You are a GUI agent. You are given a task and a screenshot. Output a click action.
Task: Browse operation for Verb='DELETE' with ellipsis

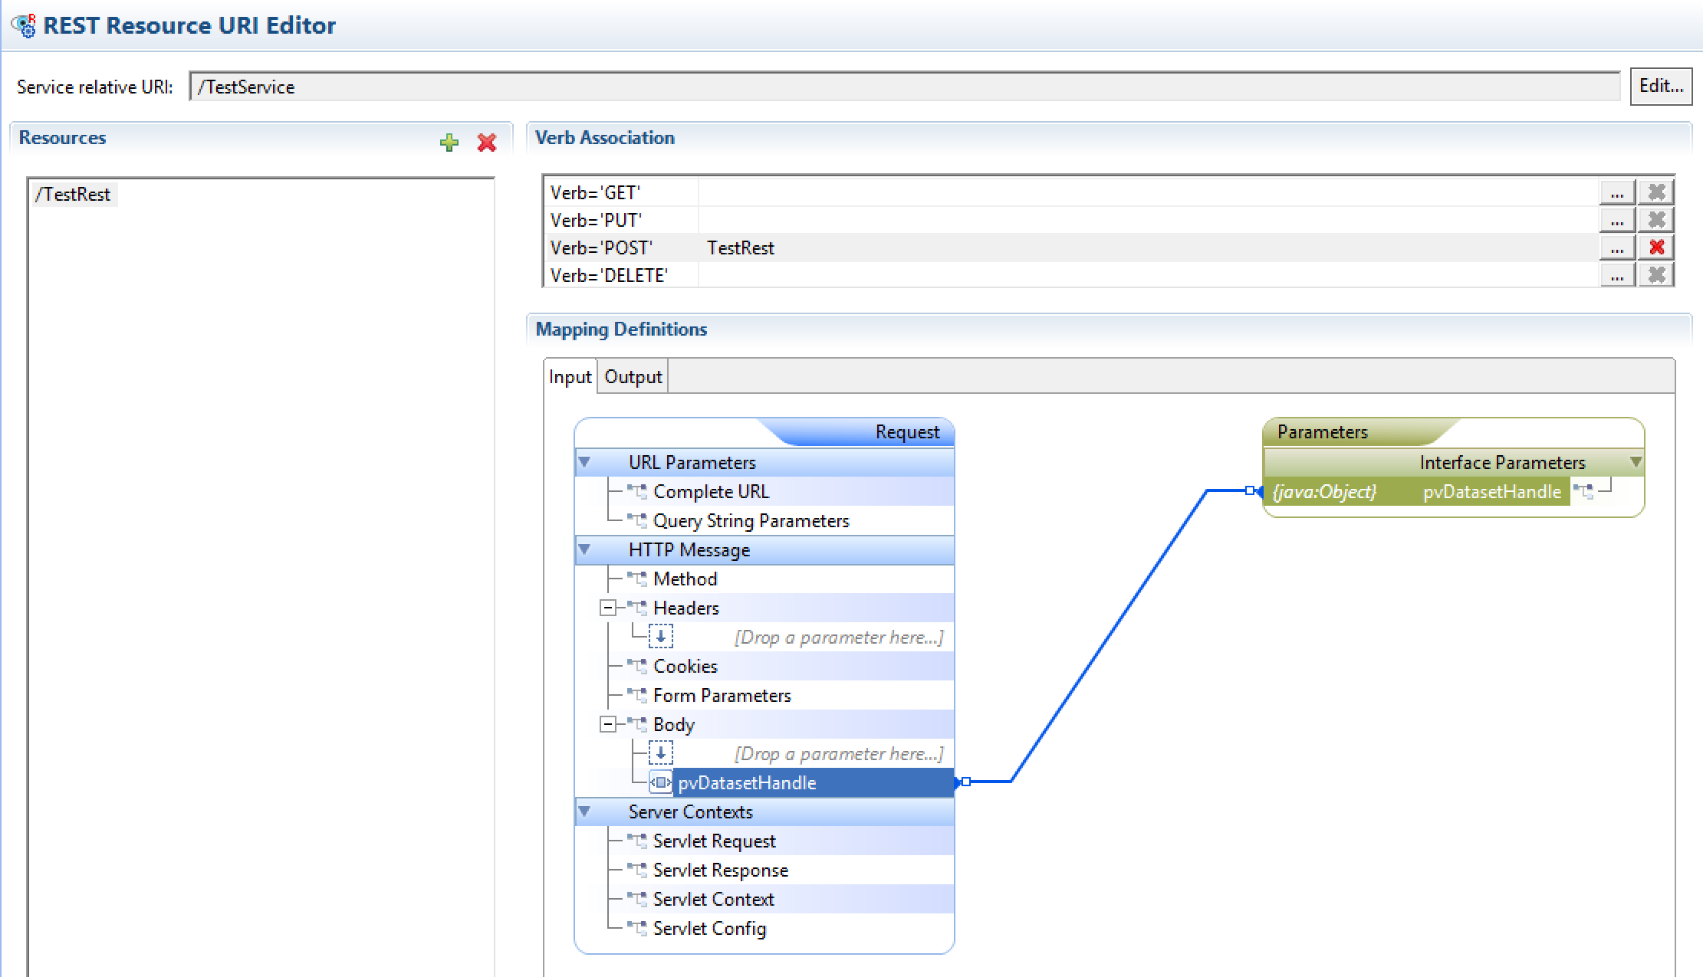coord(1617,275)
